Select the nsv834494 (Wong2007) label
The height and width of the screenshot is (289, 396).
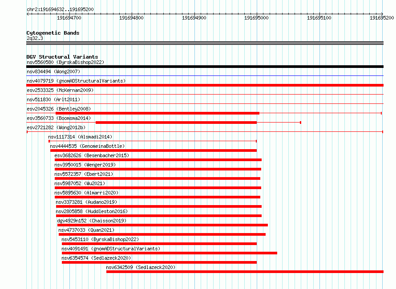click(x=53, y=71)
